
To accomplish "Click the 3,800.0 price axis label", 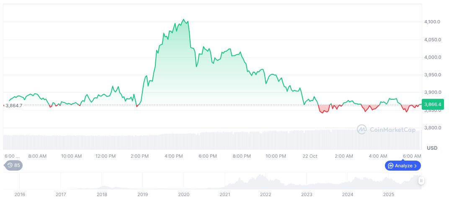I will (432, 128).
